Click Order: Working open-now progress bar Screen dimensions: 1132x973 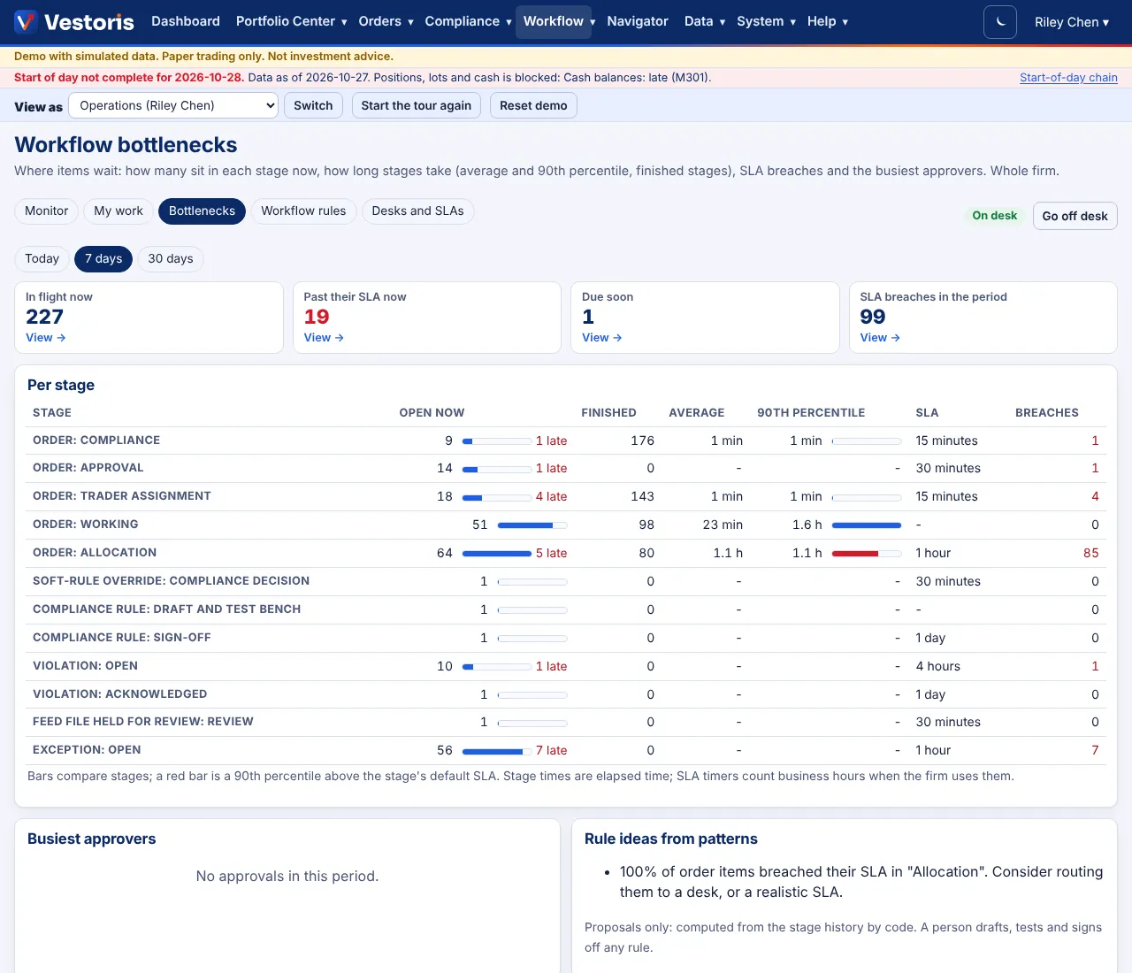pos(532,525)
